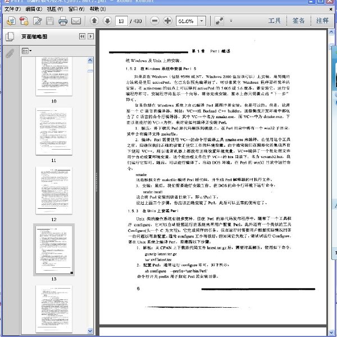Image resolution: width=337 pixels, height=337 pixels.
Task: Open the 文件(F) menu
Action: (13, 9)
